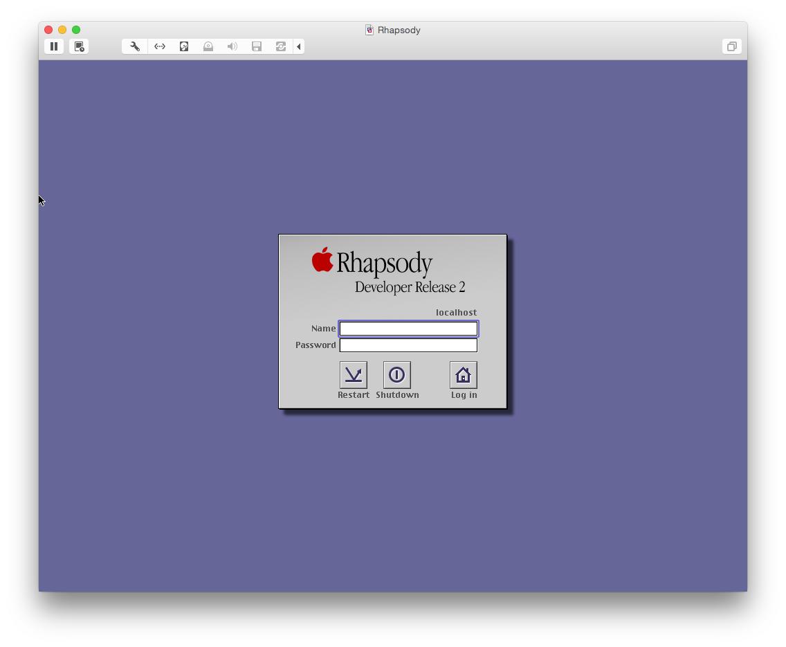The image size is (786, 647).
Task: Click the "localhost" host name text
Action: point(456,313)
